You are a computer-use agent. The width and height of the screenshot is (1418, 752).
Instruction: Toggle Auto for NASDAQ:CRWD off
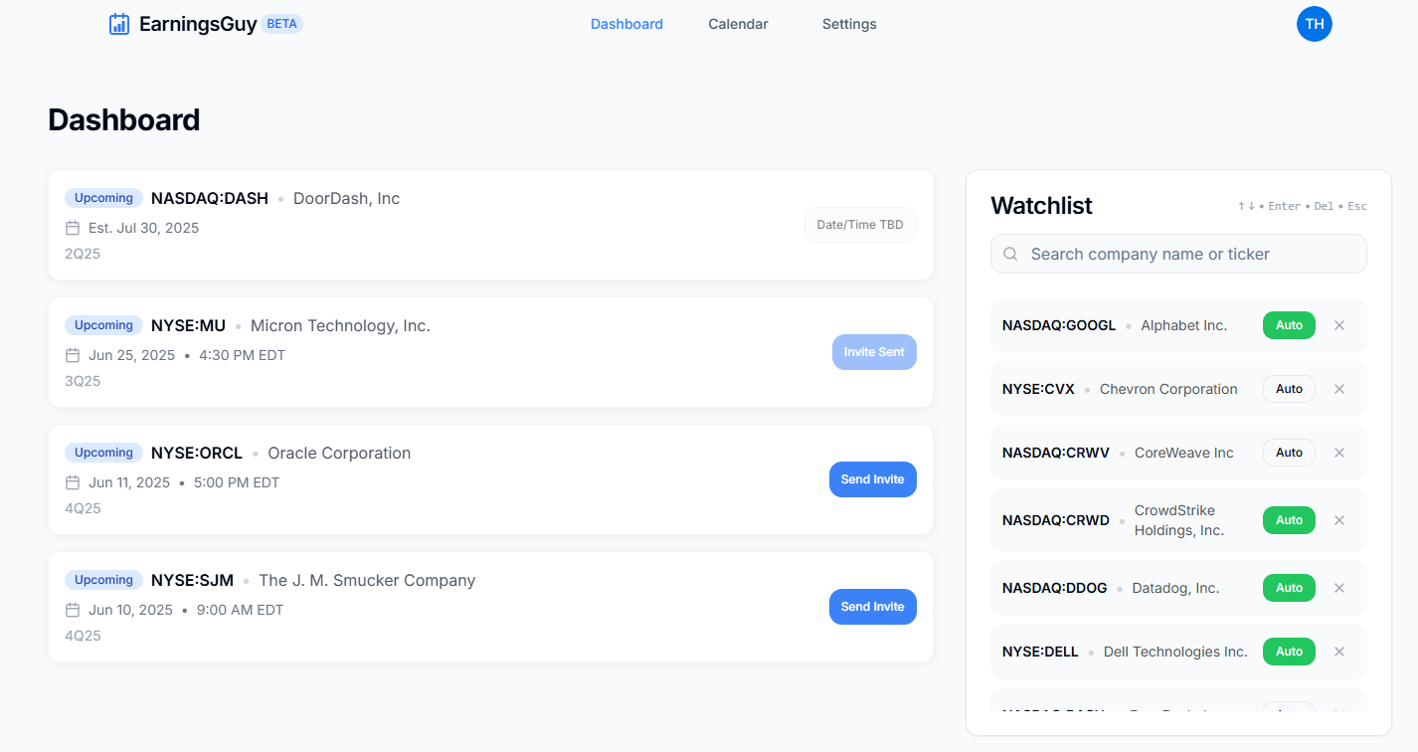point(1289,520)
